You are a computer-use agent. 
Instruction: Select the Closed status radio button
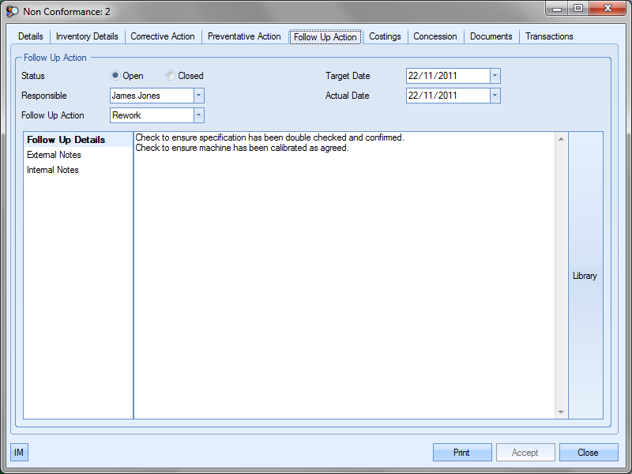tap(171, 75)
